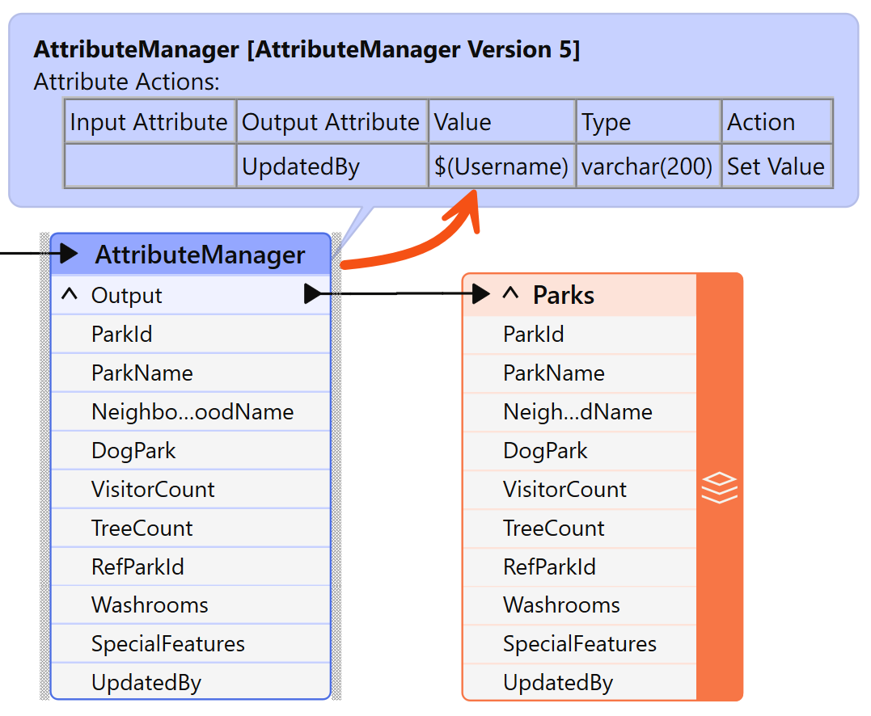Image resolution: width=871 pixels, height=716 pixels.
Task: Click the arrow icon beside the Output row
Action: click(311, 295)
